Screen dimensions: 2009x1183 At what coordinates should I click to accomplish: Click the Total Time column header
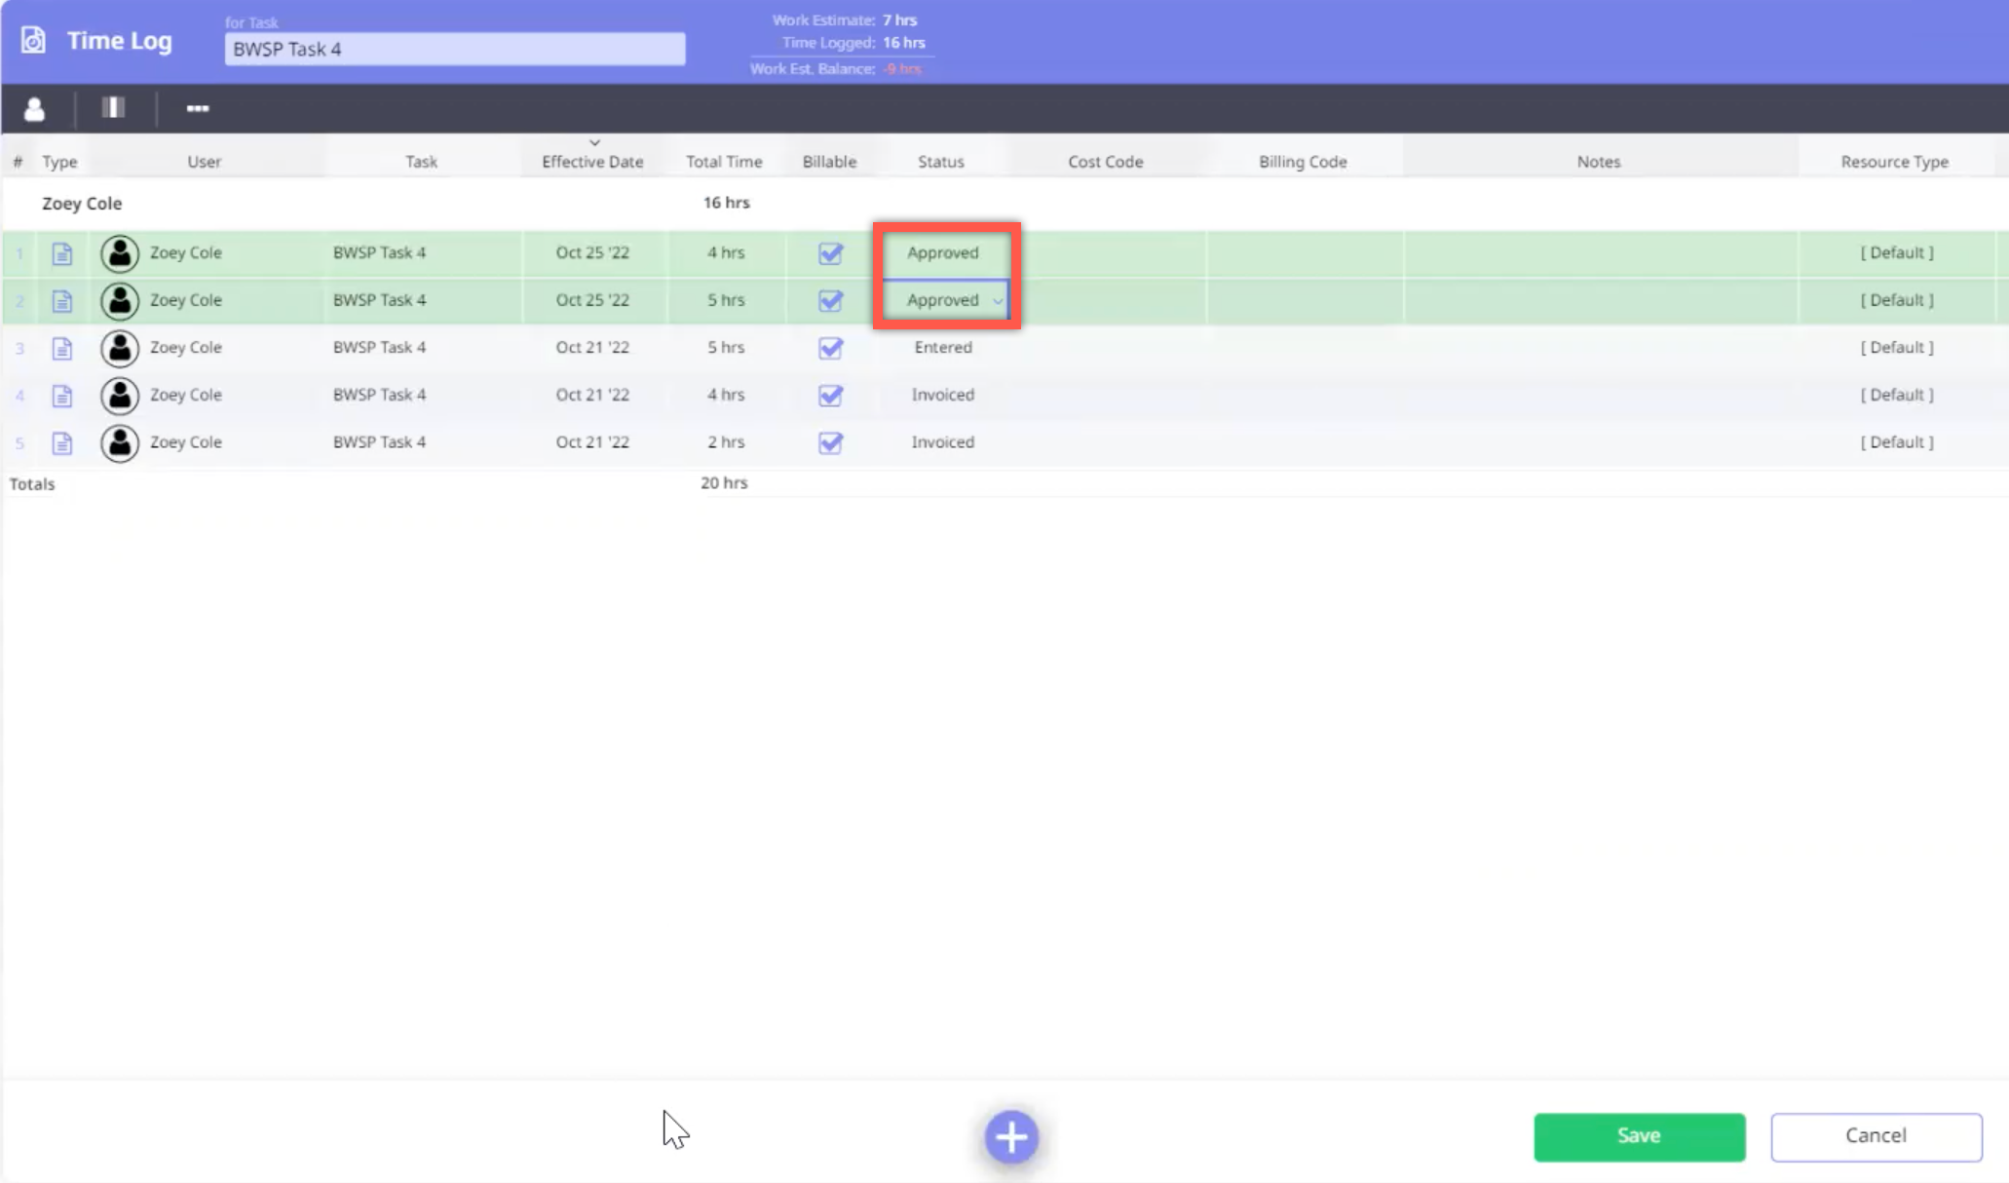(x=724, y=162)
